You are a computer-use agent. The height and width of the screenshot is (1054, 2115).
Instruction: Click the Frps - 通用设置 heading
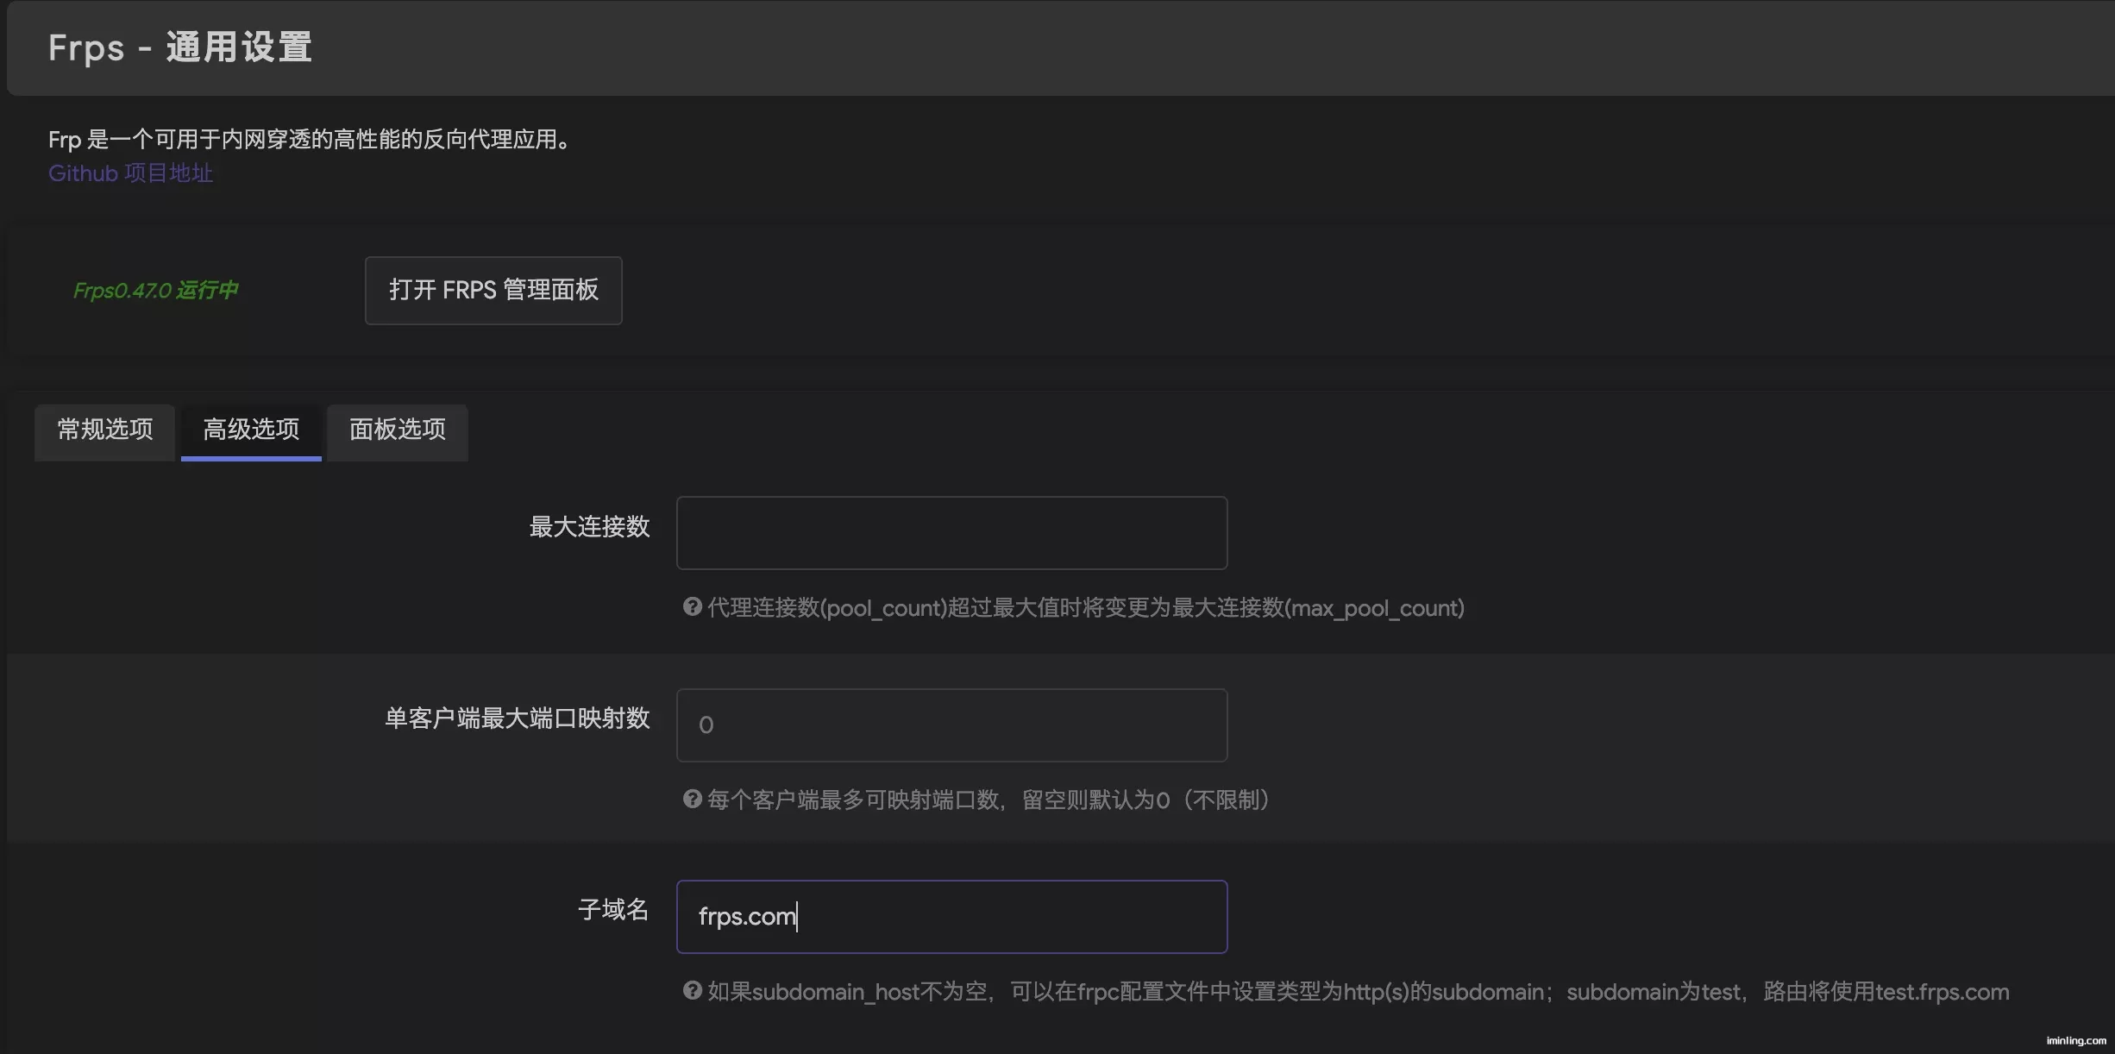click(x=180, y=47)
